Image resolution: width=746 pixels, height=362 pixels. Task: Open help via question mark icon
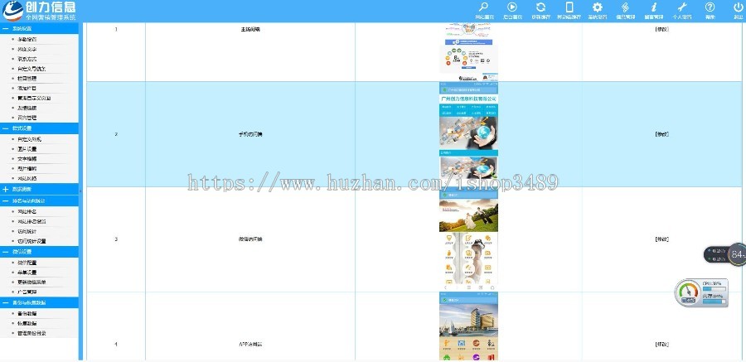point(710,7)
